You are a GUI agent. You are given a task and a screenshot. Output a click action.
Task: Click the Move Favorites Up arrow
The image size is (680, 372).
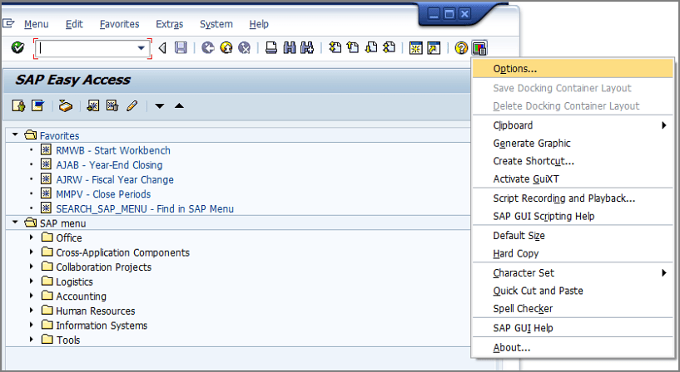tap(179, 106)
